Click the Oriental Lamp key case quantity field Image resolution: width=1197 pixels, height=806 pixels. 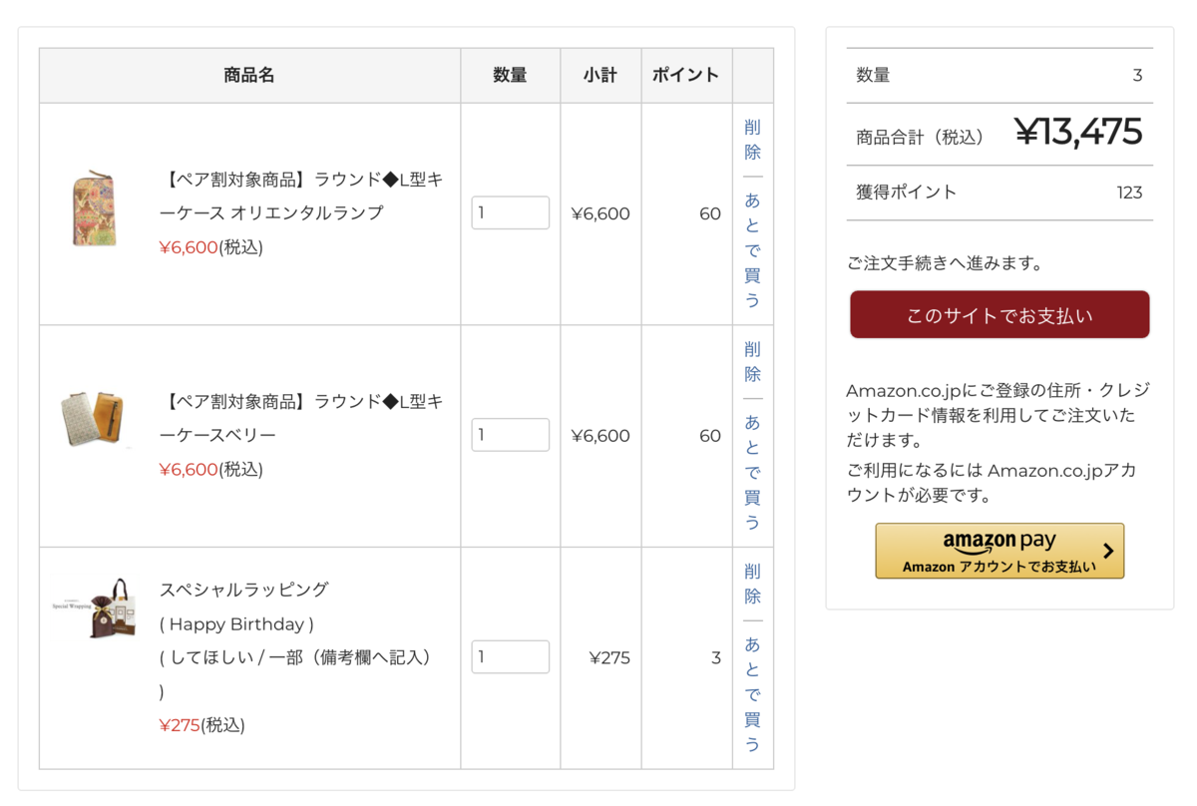[510, 212]
